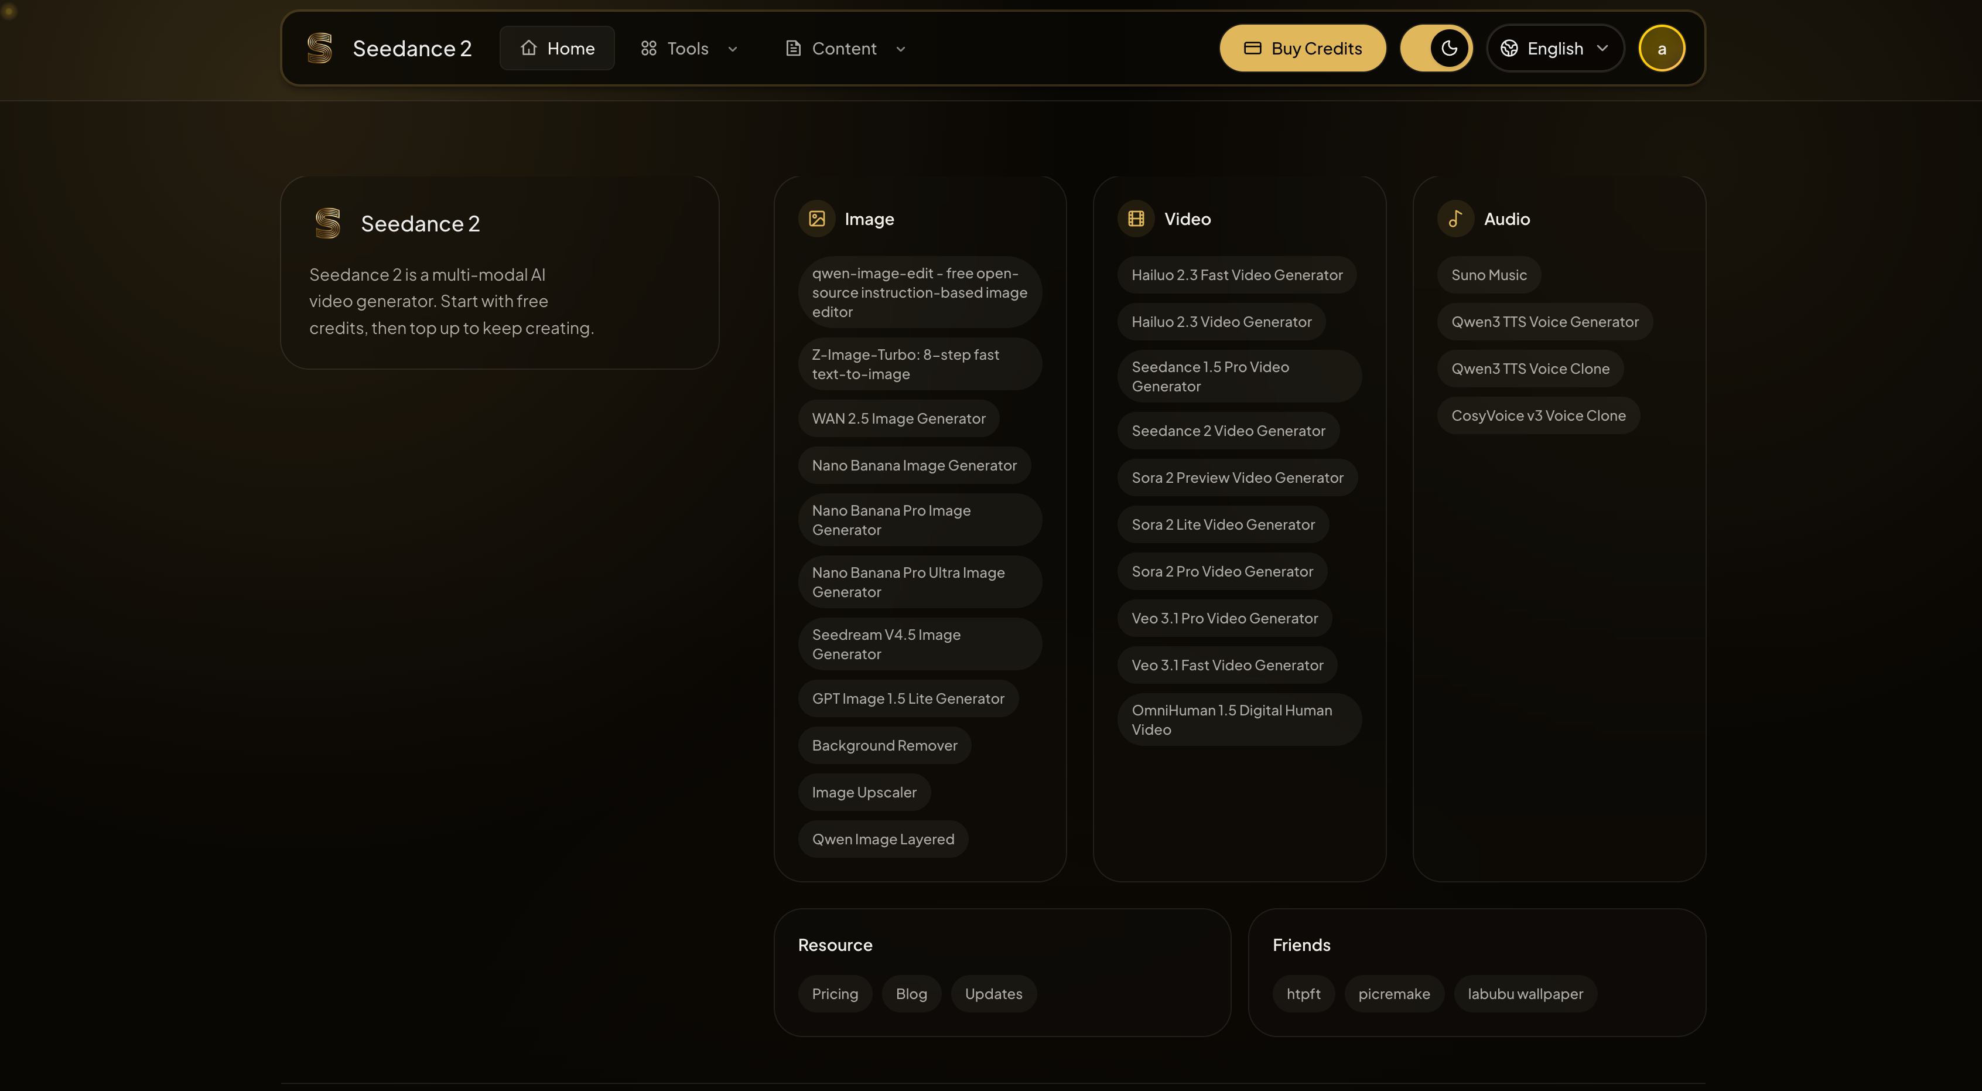The image size is (1982, 1091).
Task: Click the Buy Credits button
Action: (1303, 47)
